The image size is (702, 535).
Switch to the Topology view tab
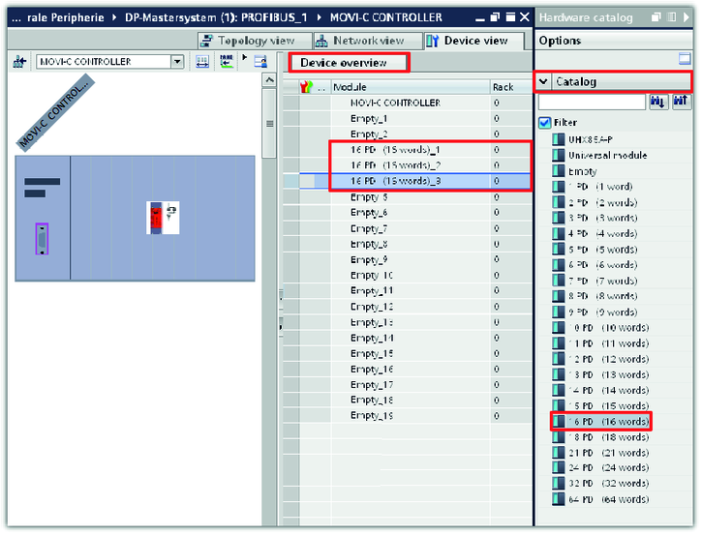[x=247, y=41]
